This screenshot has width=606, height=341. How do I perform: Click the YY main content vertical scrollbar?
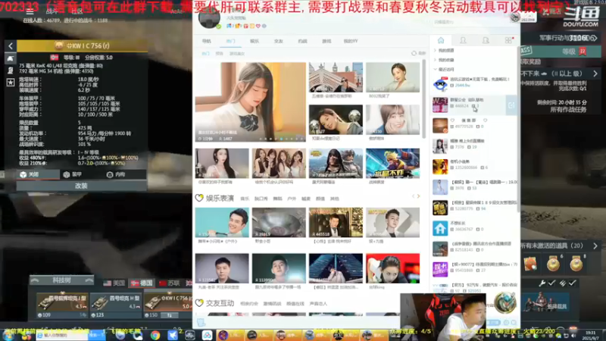pos(424,99)
